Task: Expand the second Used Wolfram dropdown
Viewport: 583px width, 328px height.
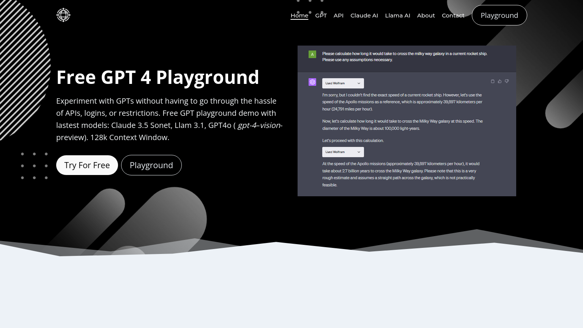Action: point(343,152)
